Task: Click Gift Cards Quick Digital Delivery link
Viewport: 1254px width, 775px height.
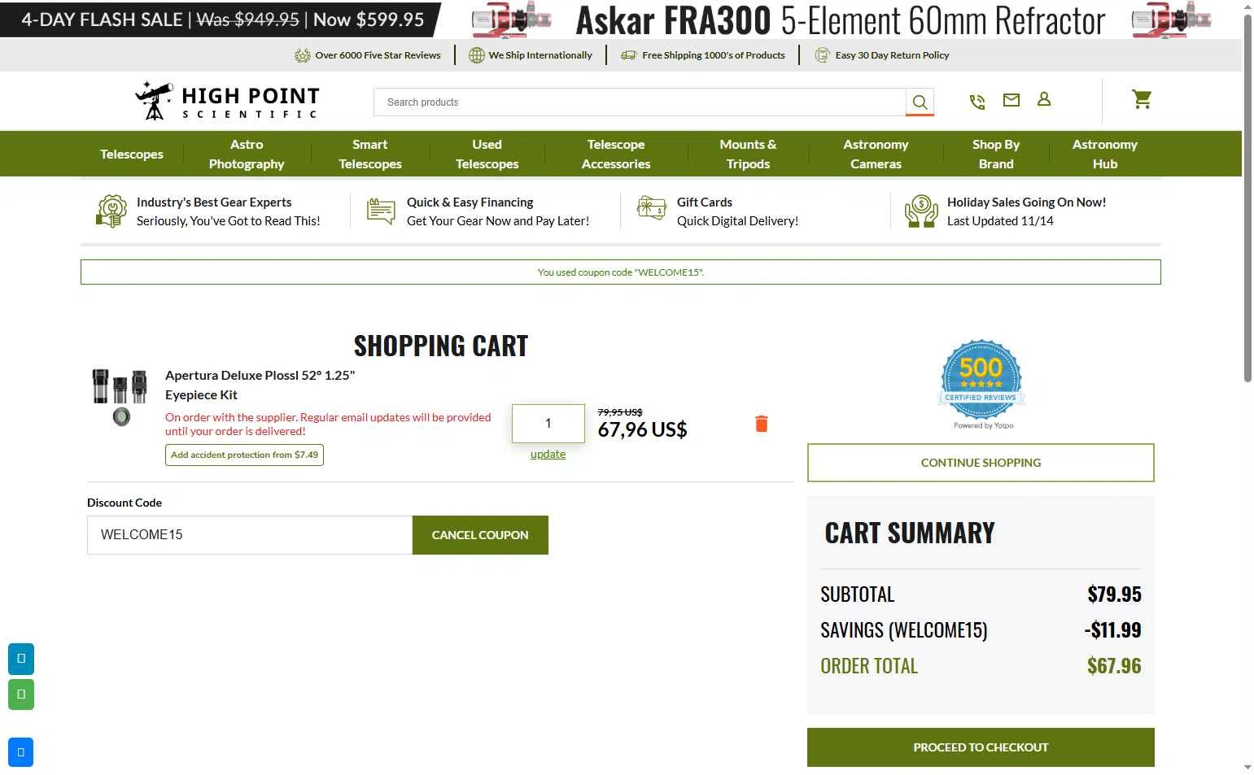Action: click(737, 211)
